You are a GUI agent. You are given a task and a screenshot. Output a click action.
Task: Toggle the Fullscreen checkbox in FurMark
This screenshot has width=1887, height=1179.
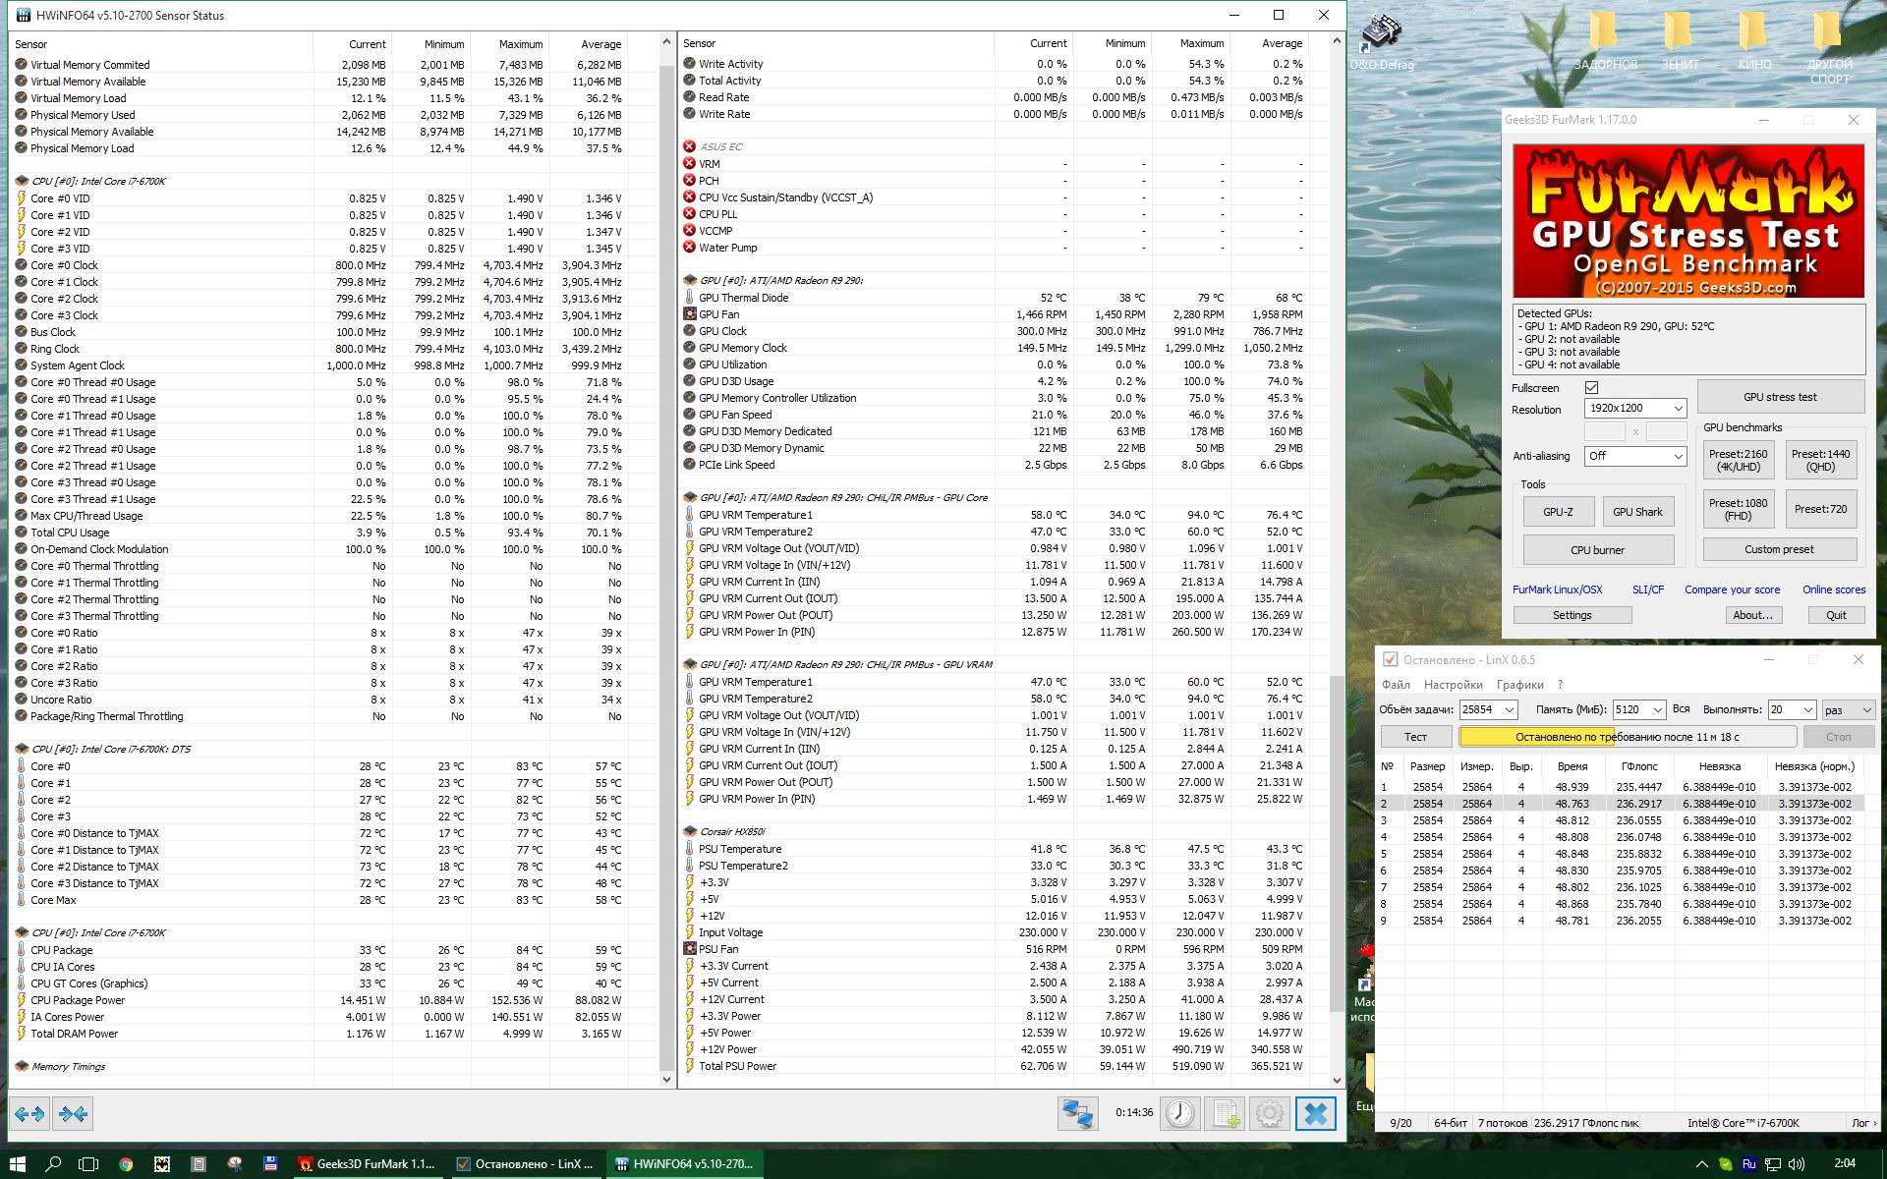coord(1591,387)
